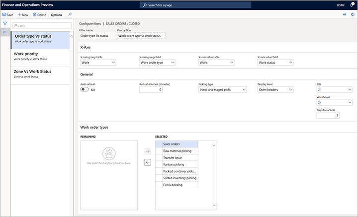Open the funnel filter pane icon
Viewport: 358px width, 217px height.
(5, 23)
